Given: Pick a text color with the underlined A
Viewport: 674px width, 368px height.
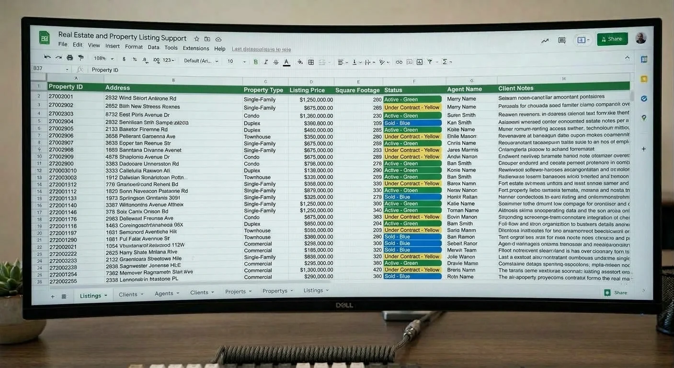Looking at the screenshot, I should (286, 62).
